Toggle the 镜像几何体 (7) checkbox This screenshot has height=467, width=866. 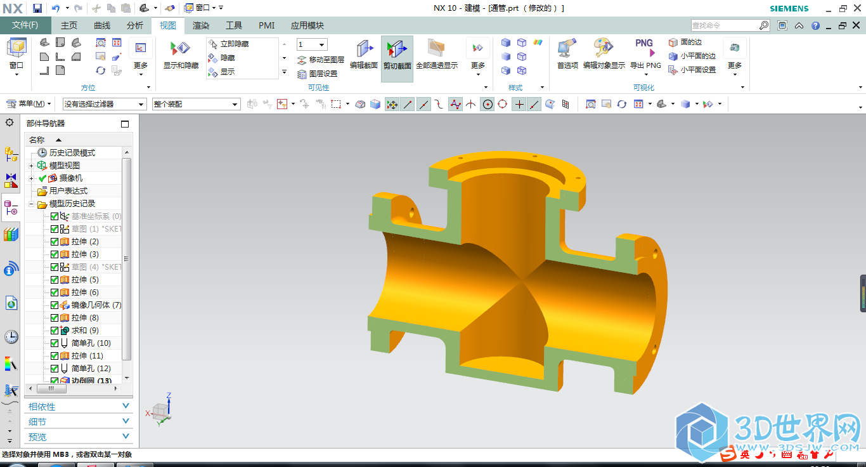[x=55, y=305]
